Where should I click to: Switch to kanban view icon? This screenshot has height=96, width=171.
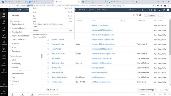point(137,15)
